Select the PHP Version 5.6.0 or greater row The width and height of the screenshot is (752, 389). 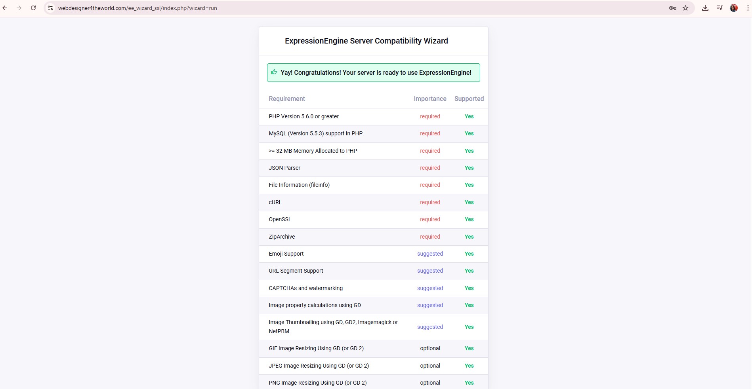374,117
